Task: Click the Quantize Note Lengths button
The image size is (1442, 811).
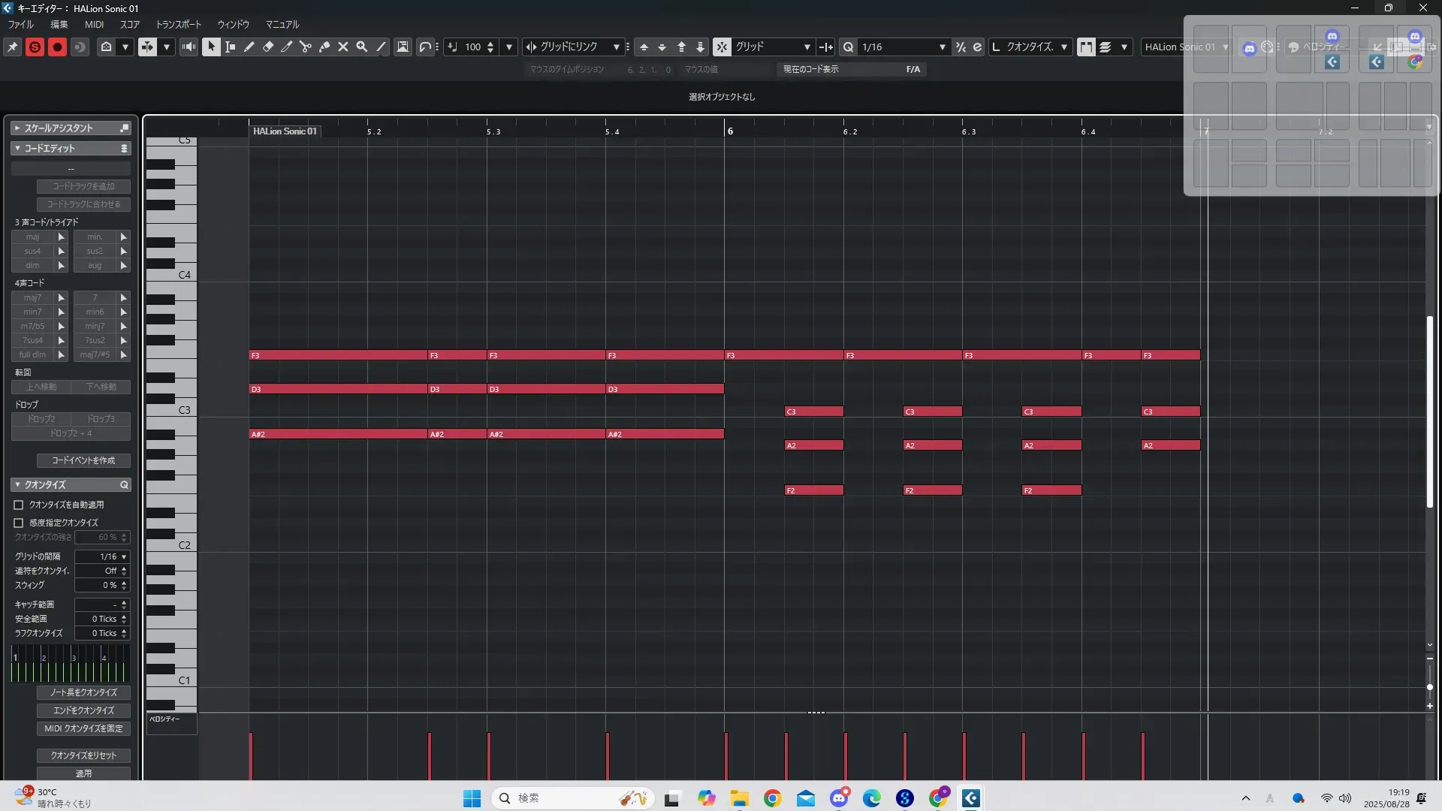Action: pyautogui.click(x=83, y=692)
